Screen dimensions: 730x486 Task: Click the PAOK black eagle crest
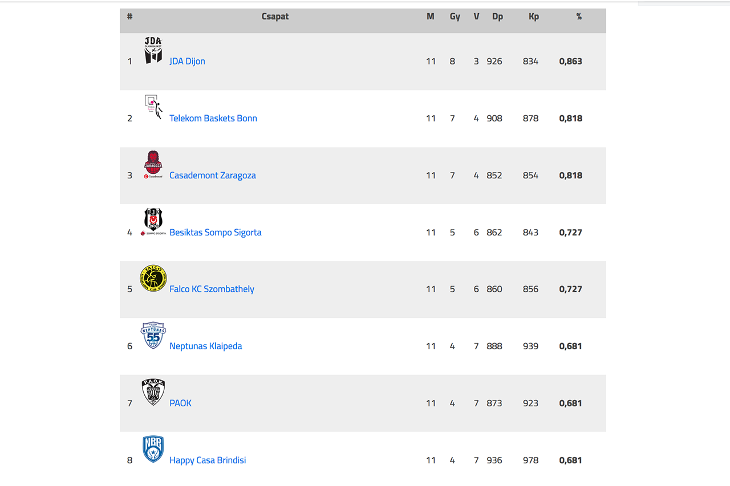153,393
